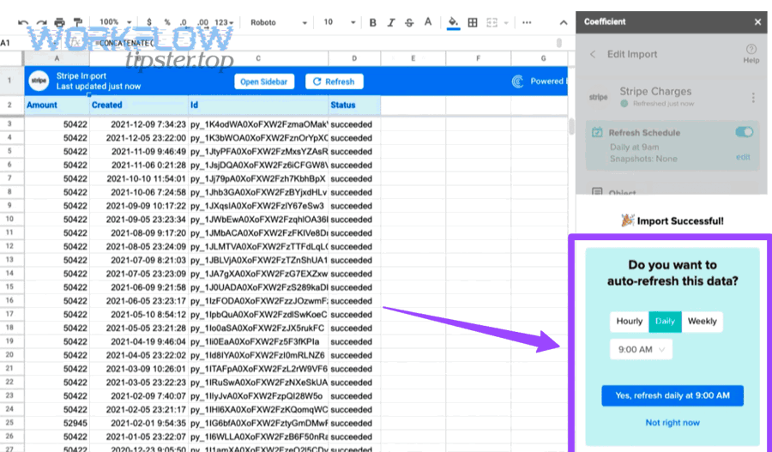
Task: Click the merge cells icon
Action: 492,22
